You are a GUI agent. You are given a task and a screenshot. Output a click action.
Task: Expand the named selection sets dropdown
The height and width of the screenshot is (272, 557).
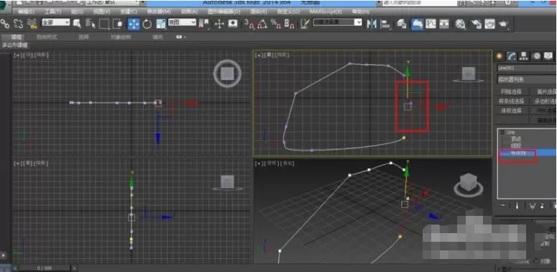point(338,22)
